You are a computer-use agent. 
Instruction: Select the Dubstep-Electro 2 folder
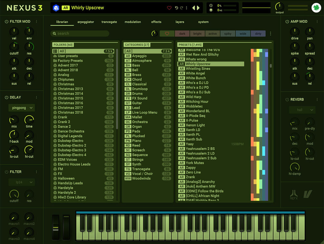pos(83,145)
